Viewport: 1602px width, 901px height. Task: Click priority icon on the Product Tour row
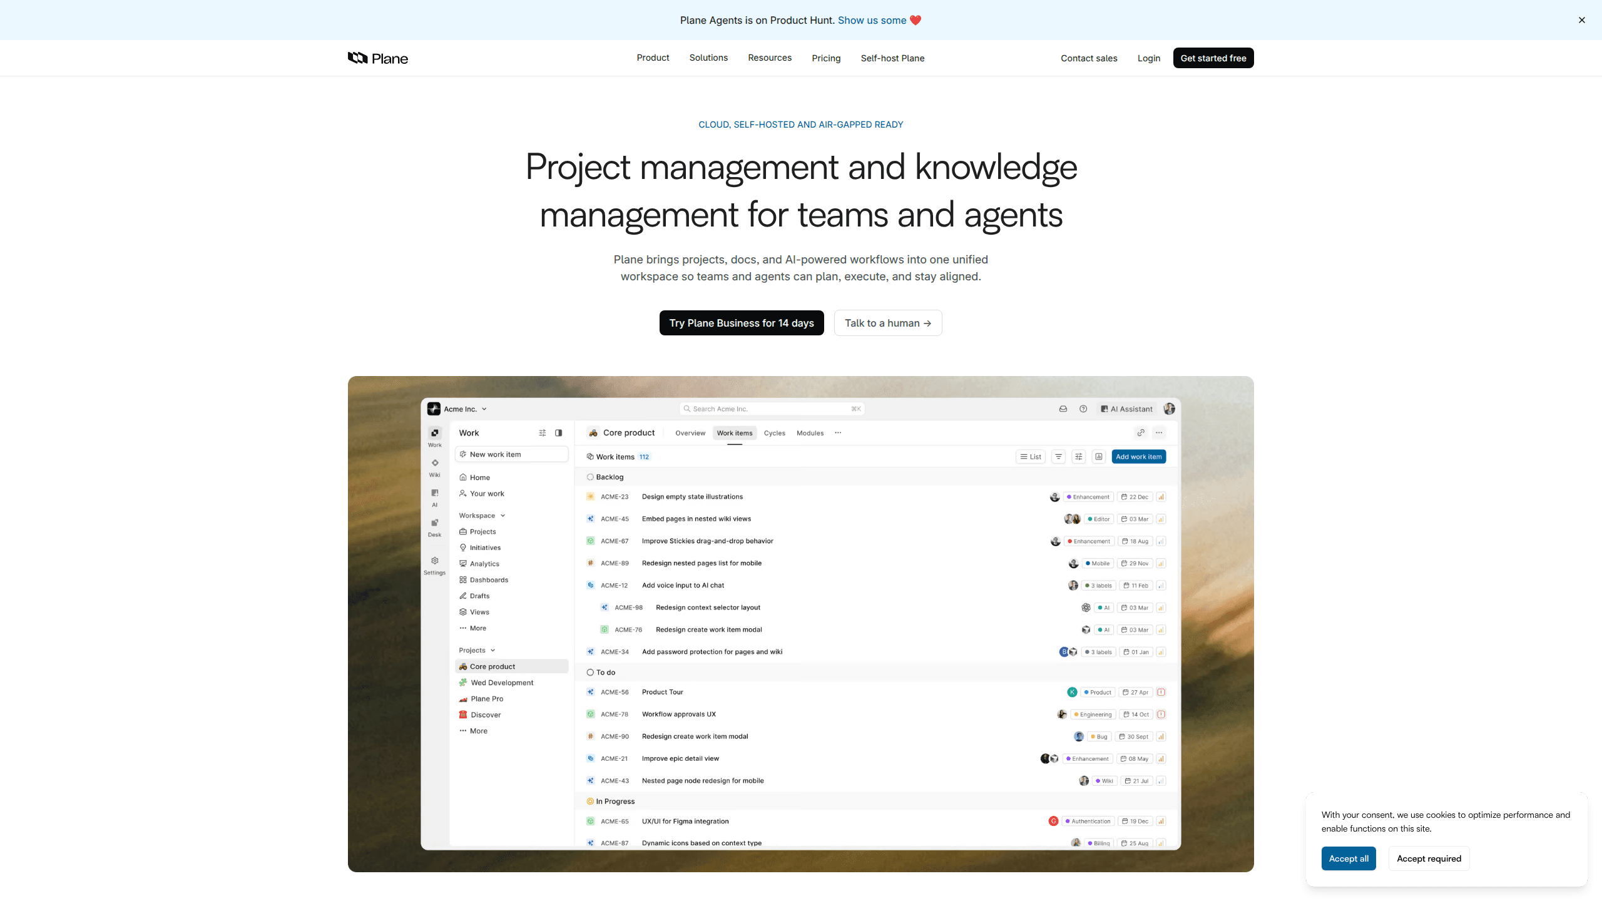1161,693
